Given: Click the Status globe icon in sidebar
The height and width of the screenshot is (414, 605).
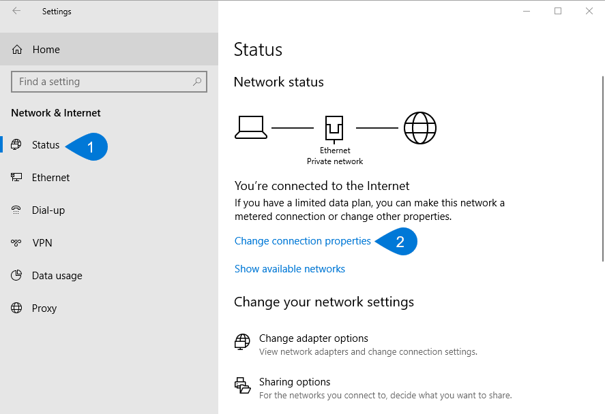Looking at the screenshot, I should [x=16, y=144].
